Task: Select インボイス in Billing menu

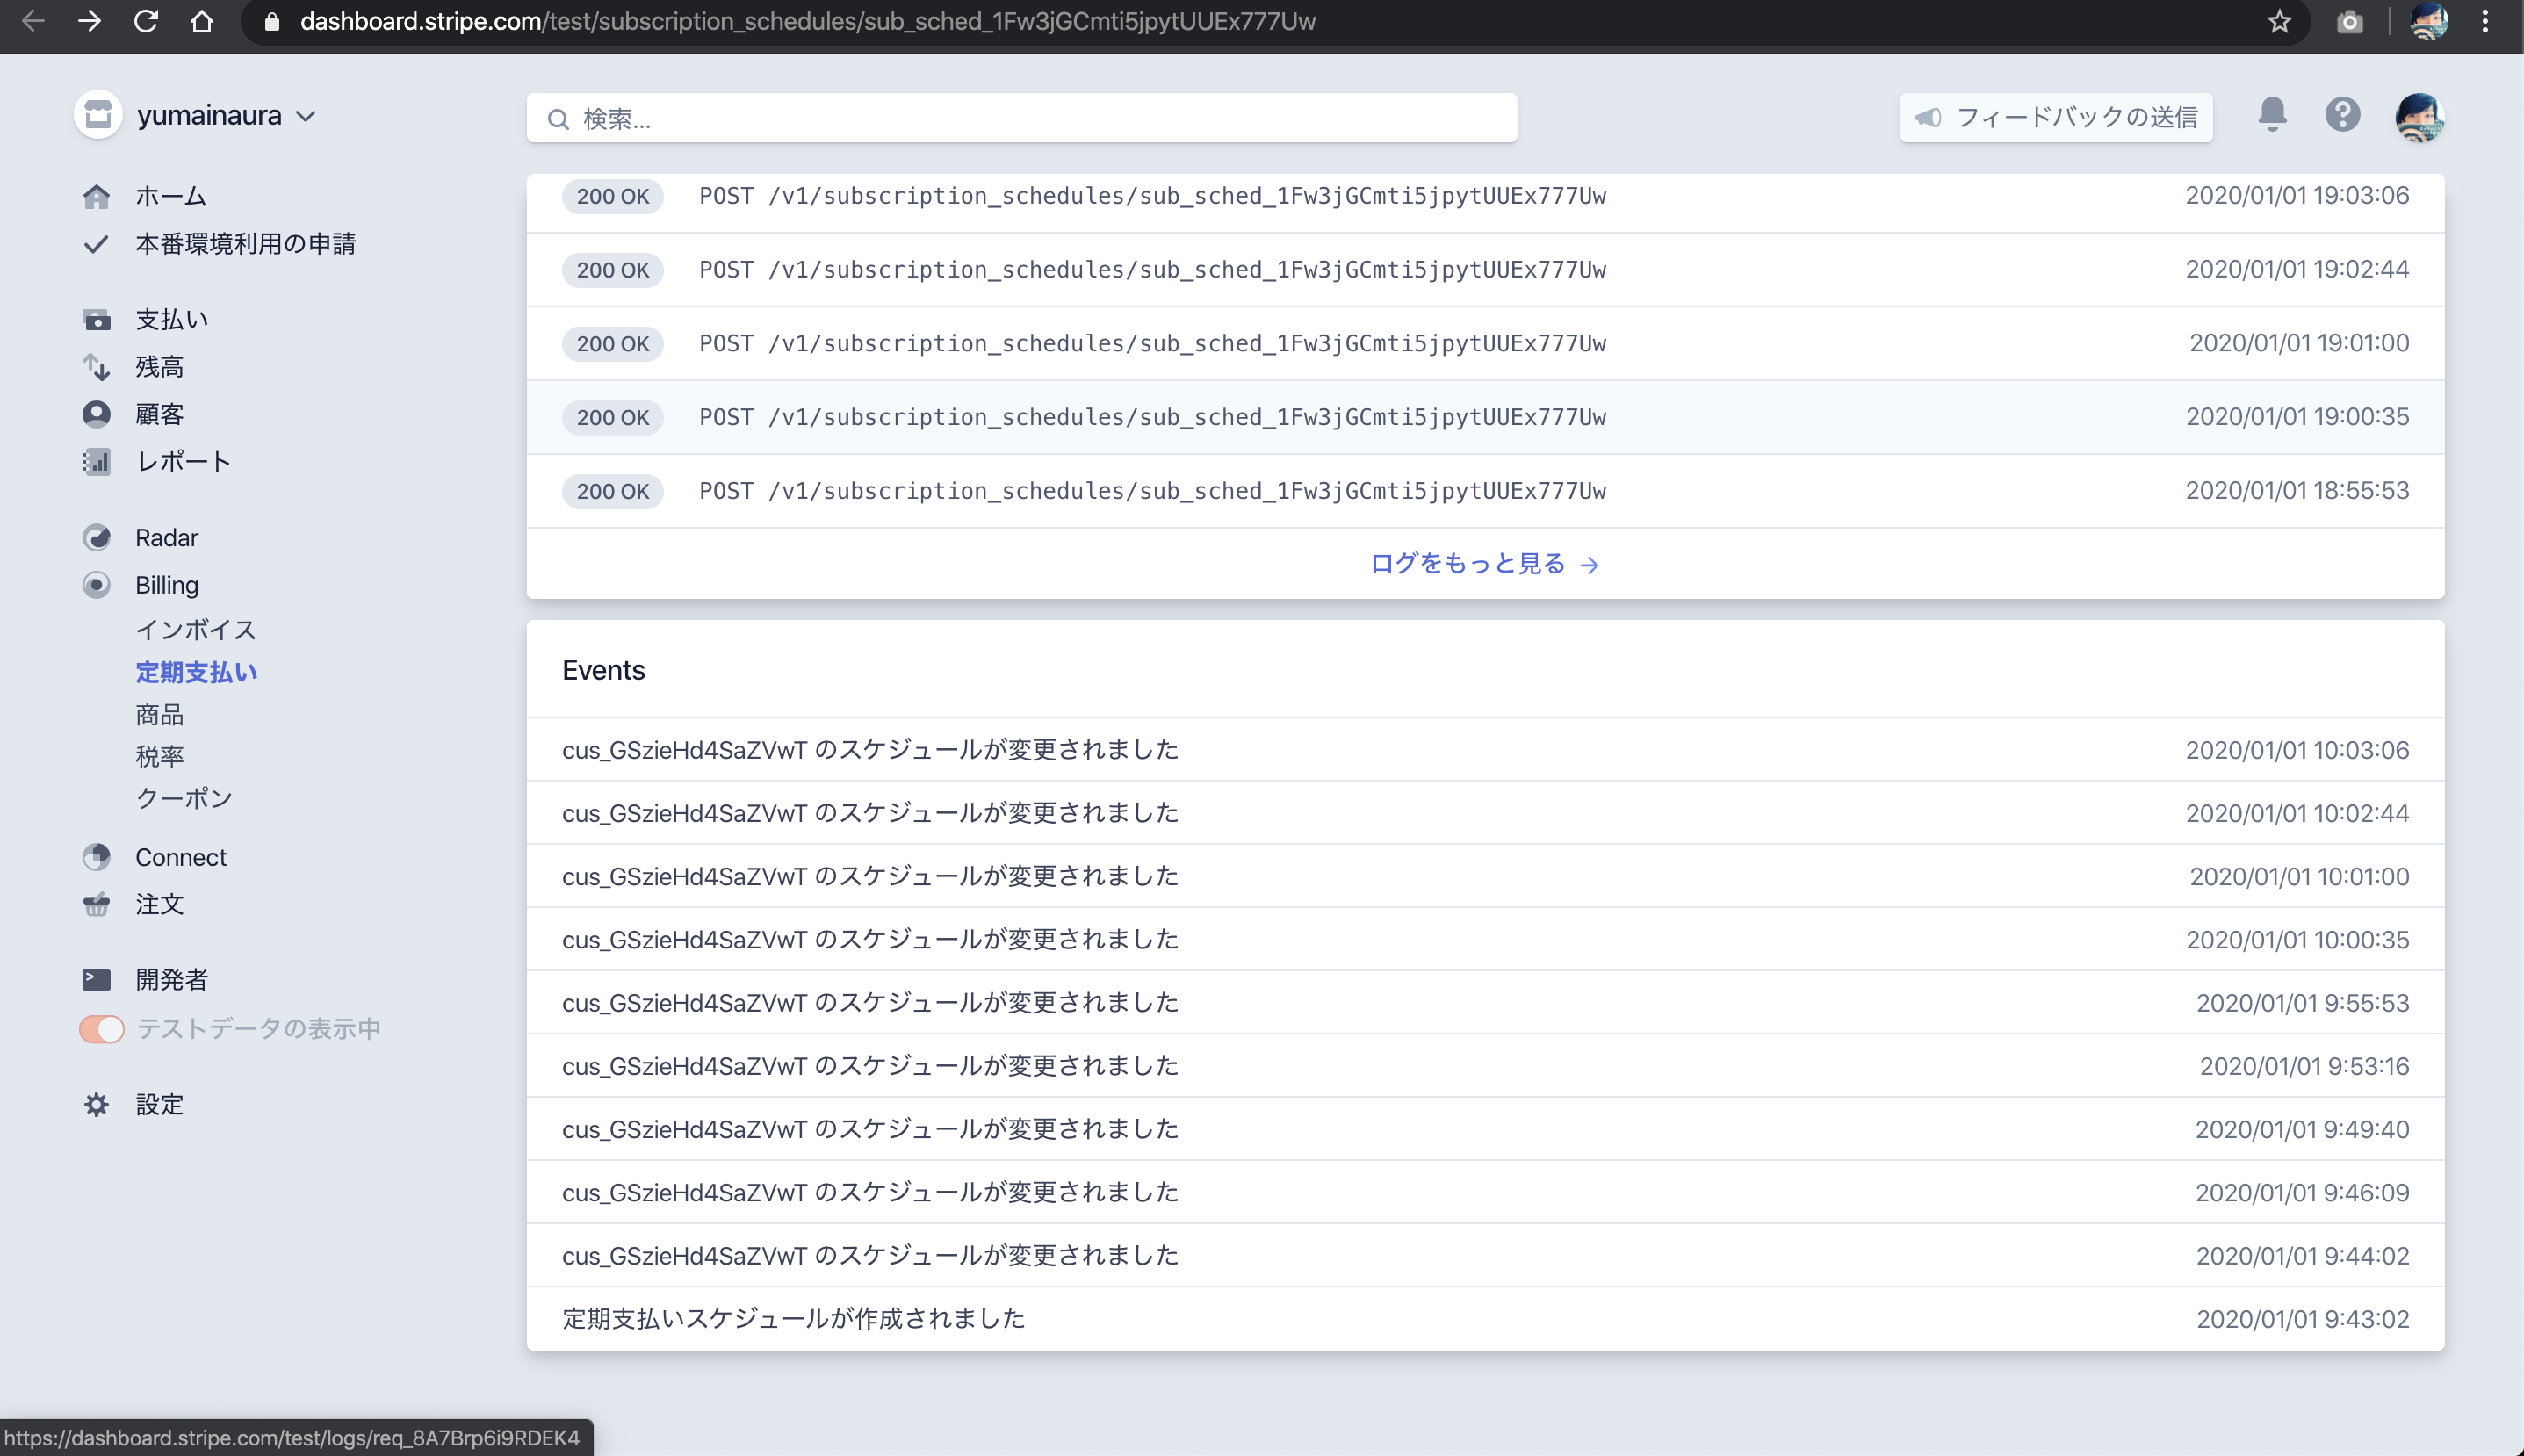Action: 196,630
